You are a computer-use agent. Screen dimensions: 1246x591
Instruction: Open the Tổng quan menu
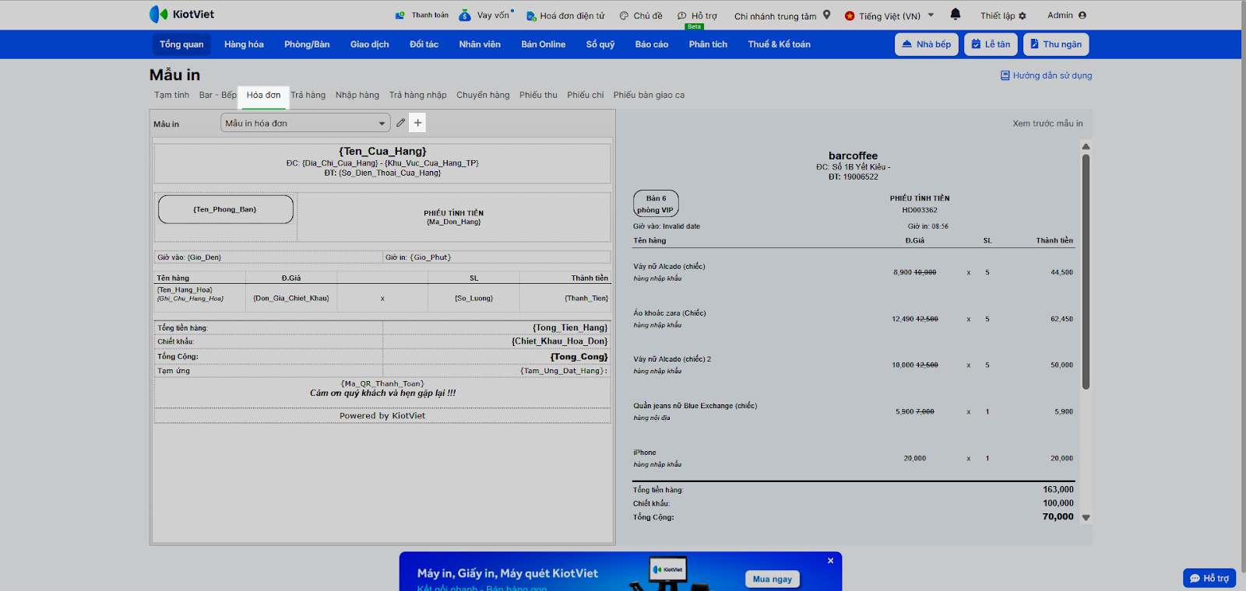coord(181,44)
